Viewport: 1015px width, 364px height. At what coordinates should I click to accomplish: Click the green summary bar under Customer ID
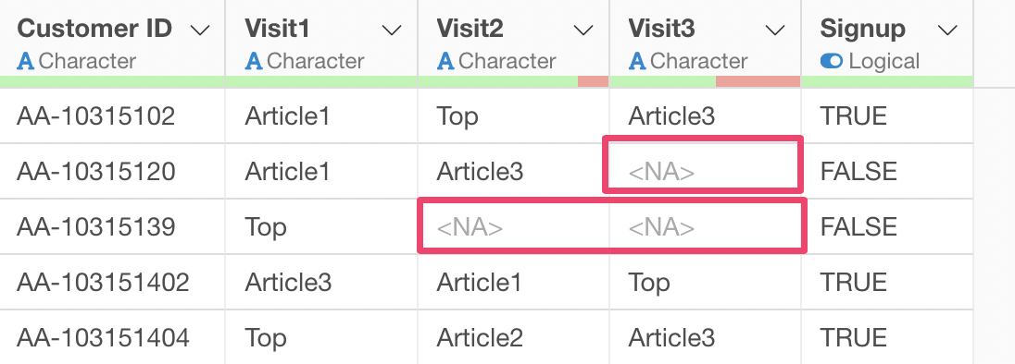[x=112, y=81]
